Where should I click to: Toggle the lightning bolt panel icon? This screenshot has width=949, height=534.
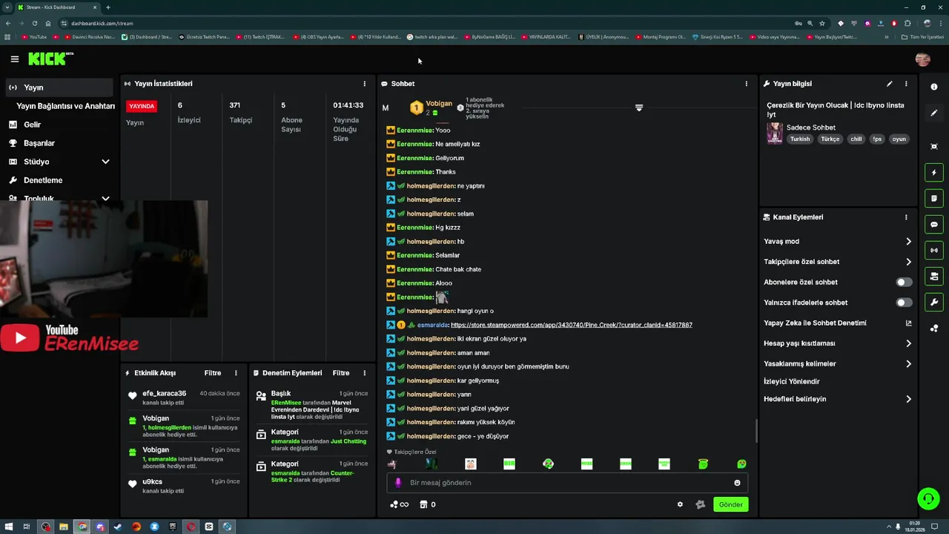pos(933,173)
